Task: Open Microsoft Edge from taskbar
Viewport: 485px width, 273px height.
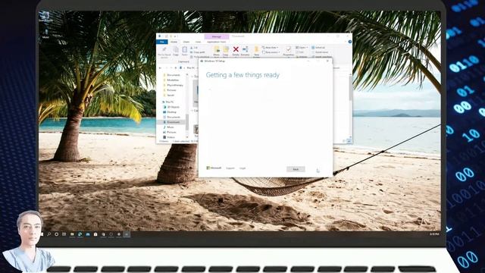Action: click(x=80, y=234)
